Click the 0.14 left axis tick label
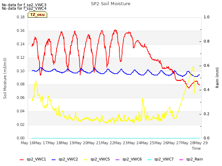222x166 pixels. [x=21, y=44]
